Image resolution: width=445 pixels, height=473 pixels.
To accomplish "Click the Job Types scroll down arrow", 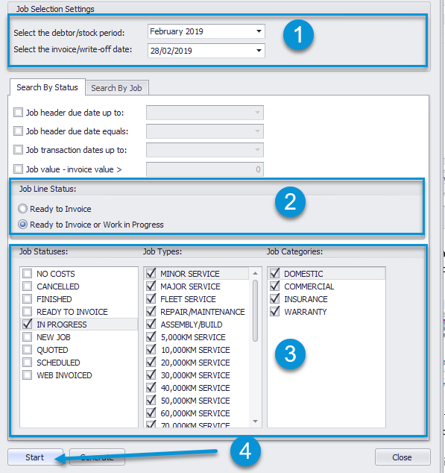I will tap(255, 422).
